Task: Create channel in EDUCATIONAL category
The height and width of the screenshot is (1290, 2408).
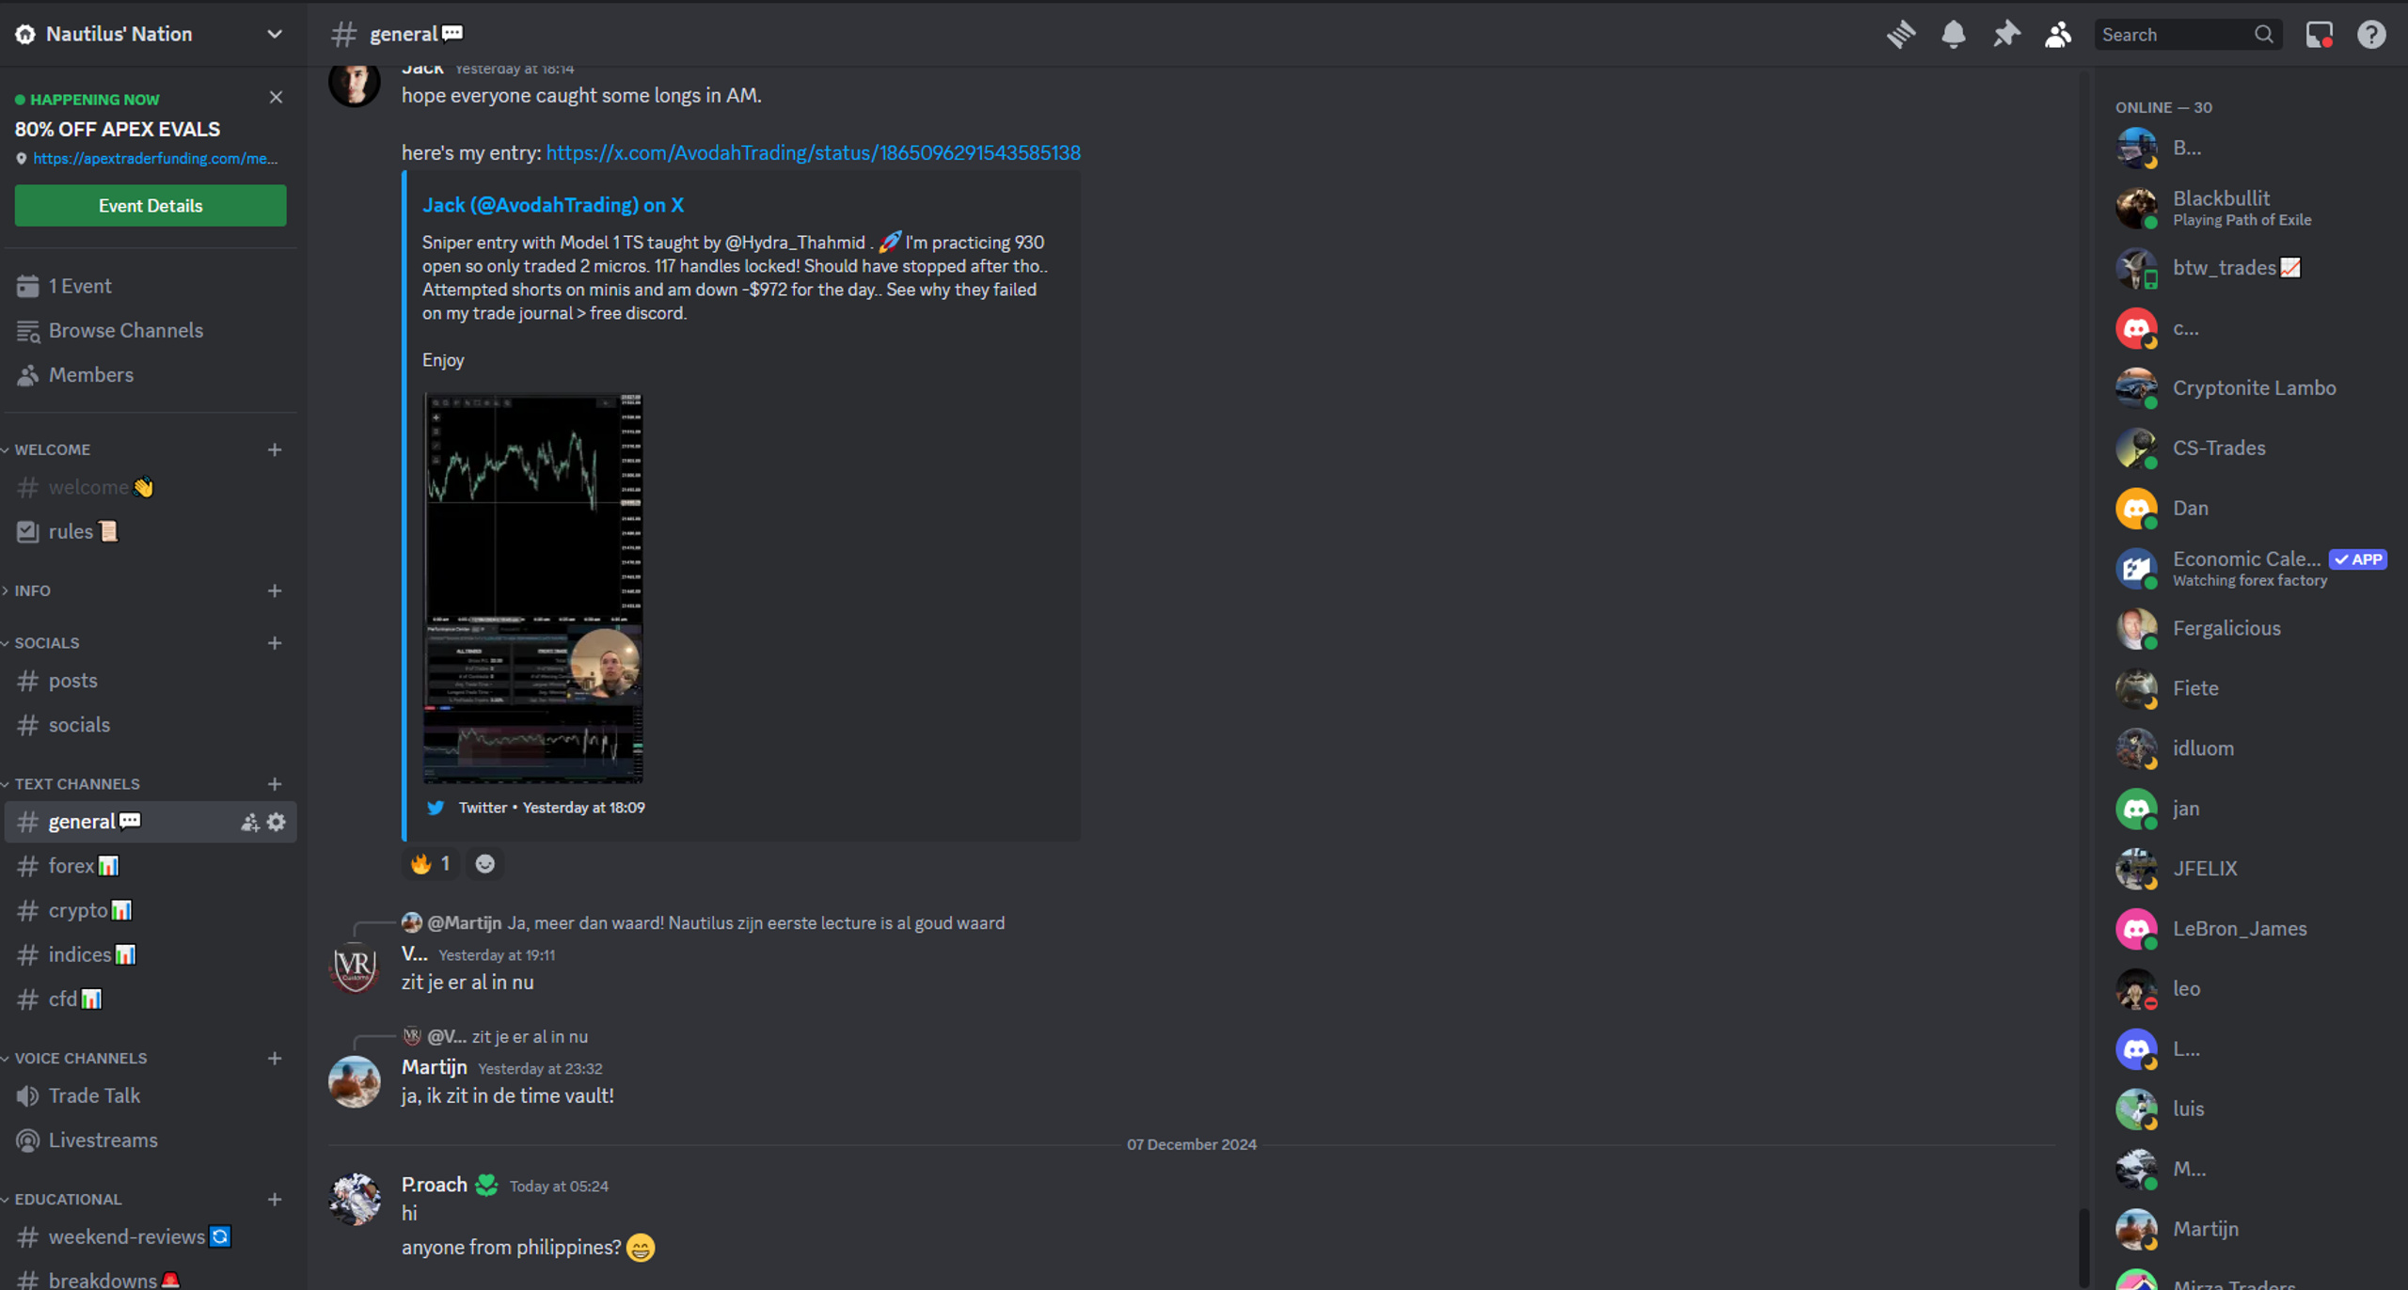Action: point(275,1200)
